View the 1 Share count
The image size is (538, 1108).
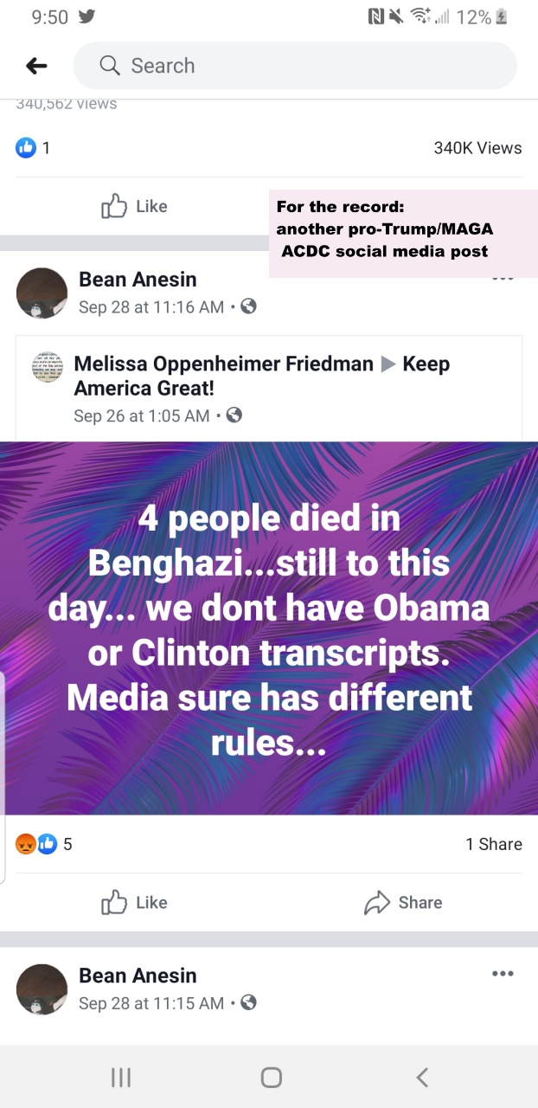[493, 844]
